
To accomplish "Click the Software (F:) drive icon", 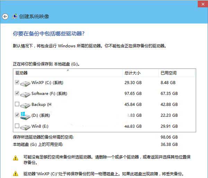I will (x=25, y=95).
